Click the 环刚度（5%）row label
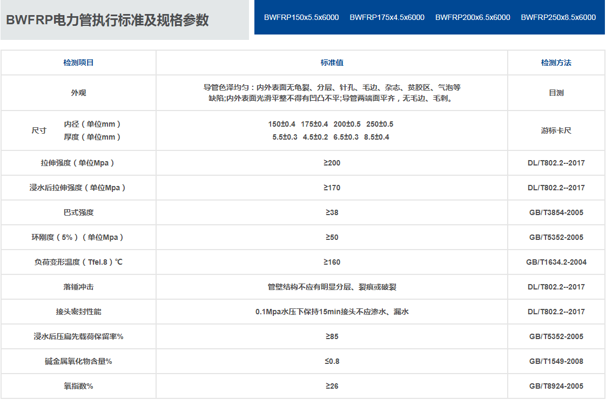This screenshot has width=606, height=400. pyautogui.click(x=78, y=237)
